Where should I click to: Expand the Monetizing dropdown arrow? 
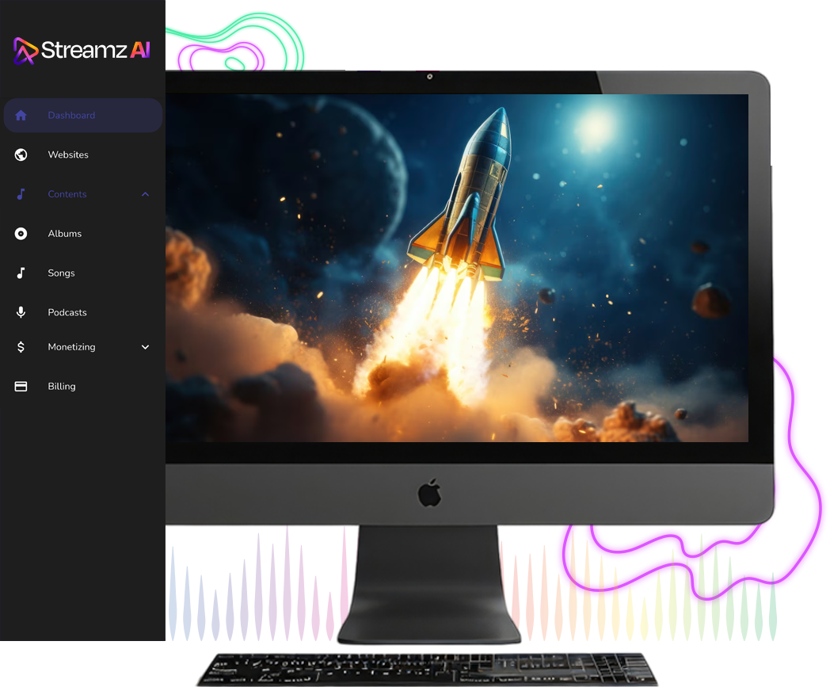pos(145,347)
